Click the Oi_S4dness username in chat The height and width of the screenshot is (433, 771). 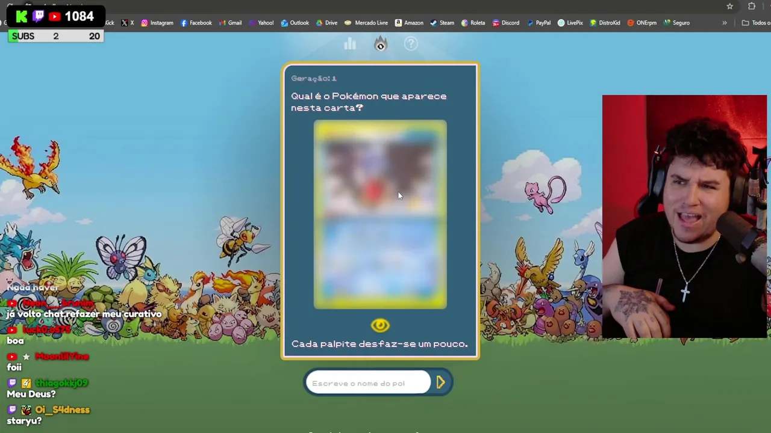click(62, 410)
